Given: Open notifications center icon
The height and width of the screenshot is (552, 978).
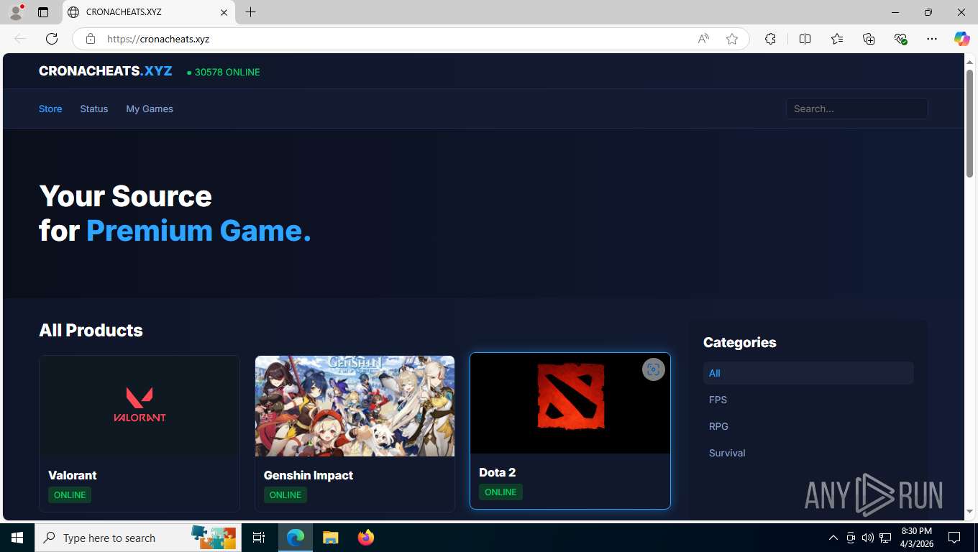Looking at the screenshot, I should click(x=954, y=538).
